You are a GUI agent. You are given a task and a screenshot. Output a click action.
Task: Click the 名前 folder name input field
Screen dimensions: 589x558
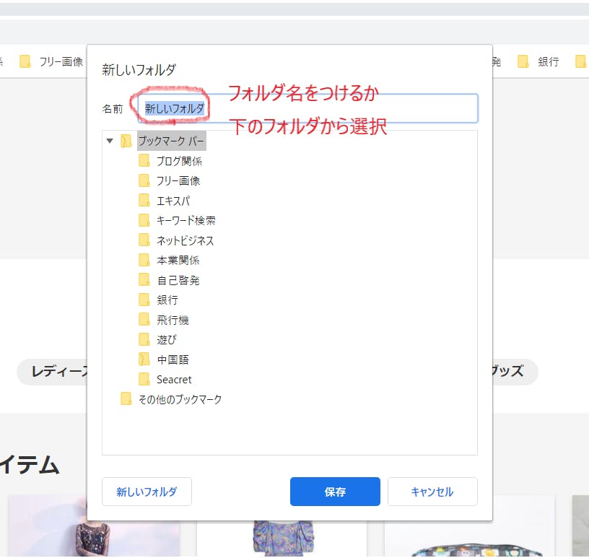[339, 109]
